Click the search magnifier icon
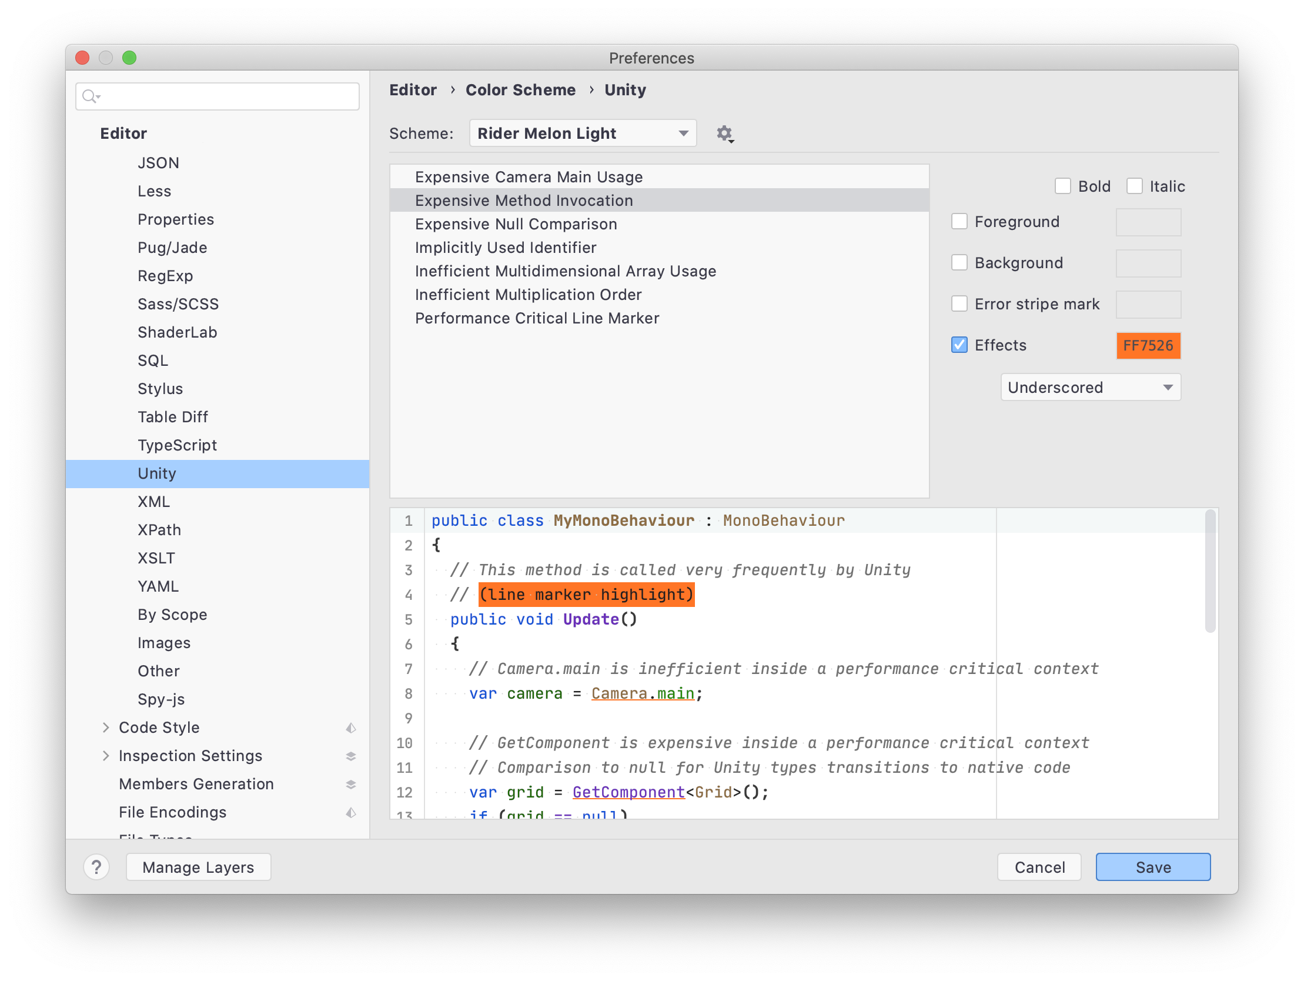The width and height of the screenshot is (1304, 981). (89, 96)
